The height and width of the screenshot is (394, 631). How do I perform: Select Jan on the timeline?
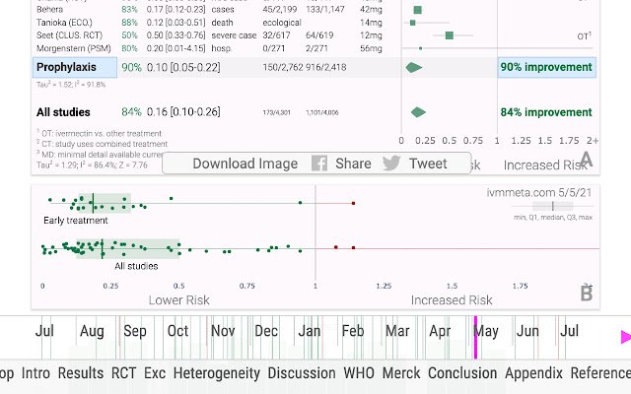click(309, 331)
